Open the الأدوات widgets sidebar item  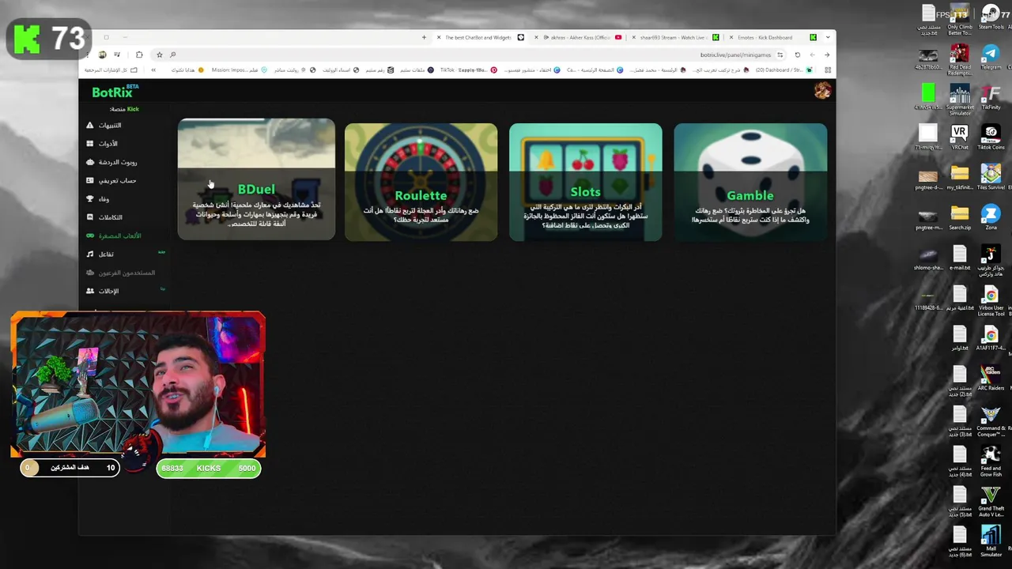[103, 143]
